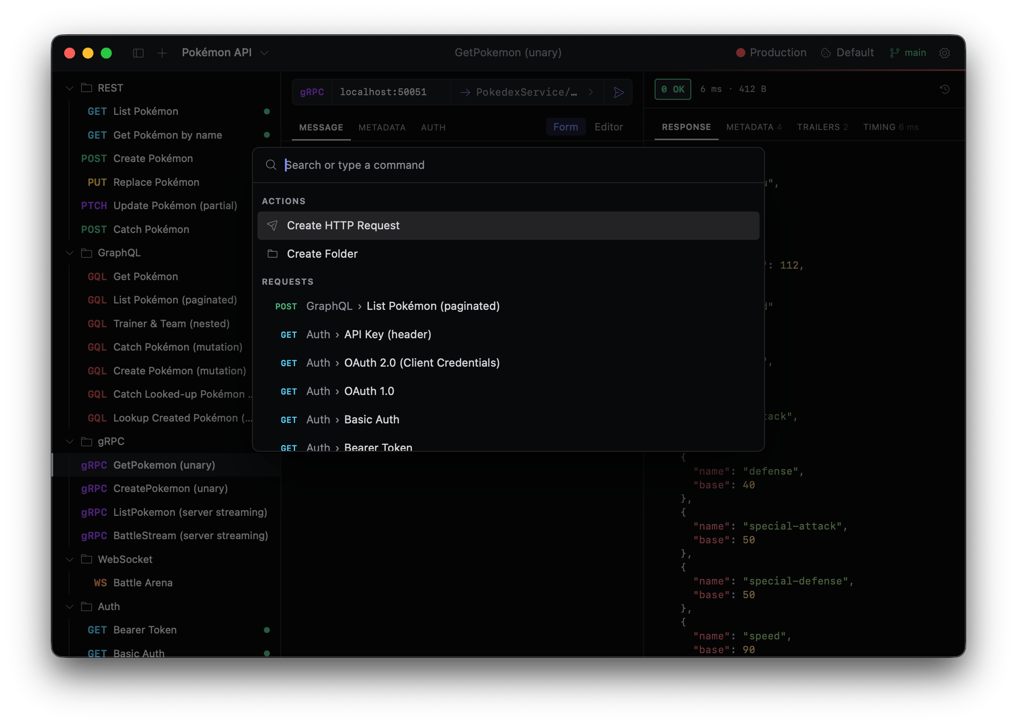Switch to the AUTH tab

[x=433, y=127]
